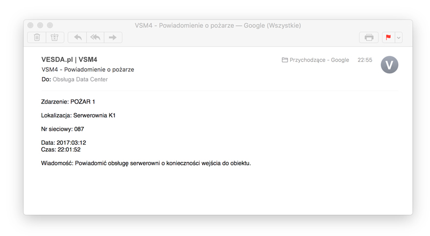Minimize the message window
Viewport: 430px width, 236px height.
point(40,25)
